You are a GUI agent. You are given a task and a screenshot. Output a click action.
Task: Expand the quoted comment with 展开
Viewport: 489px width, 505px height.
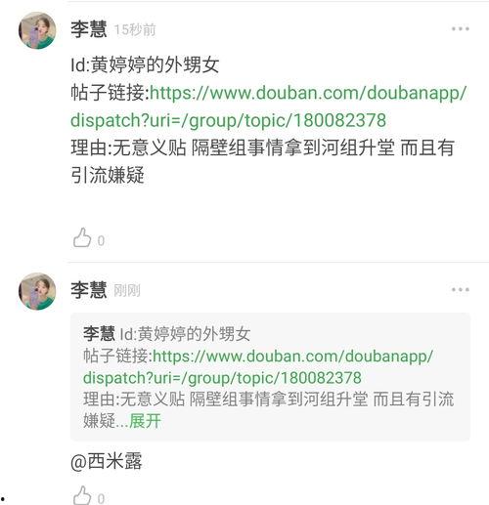(145, 421)
